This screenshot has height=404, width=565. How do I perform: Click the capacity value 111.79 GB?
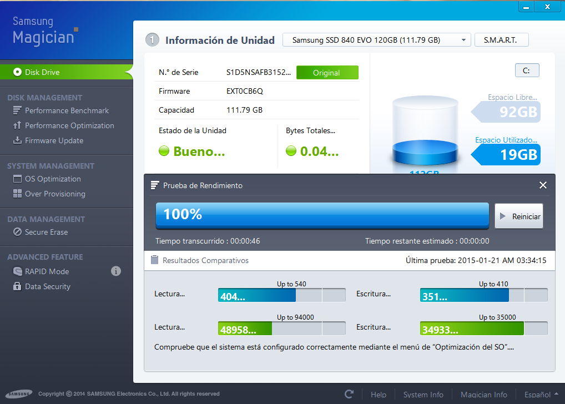click(x=244, y=110)
